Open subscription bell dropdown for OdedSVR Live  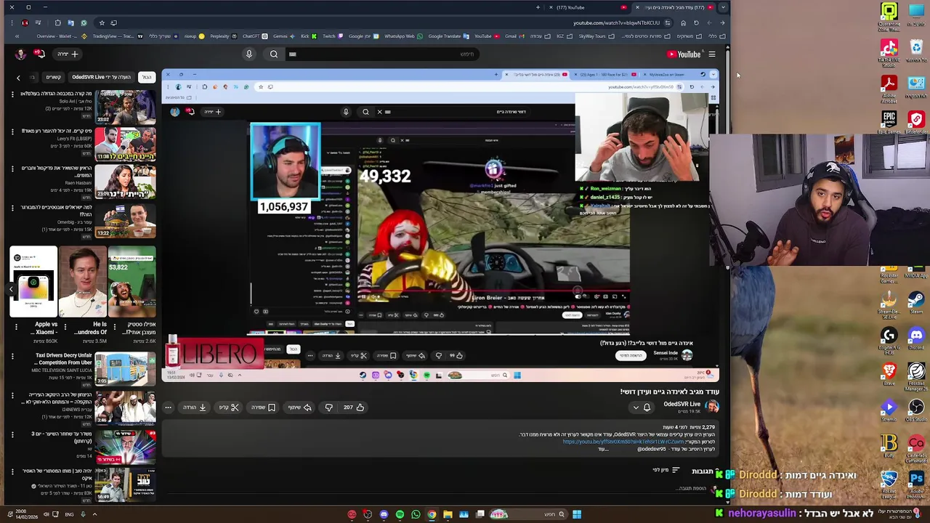point(642,408)
